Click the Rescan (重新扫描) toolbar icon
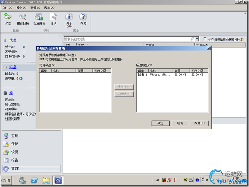 pos(23,19)
